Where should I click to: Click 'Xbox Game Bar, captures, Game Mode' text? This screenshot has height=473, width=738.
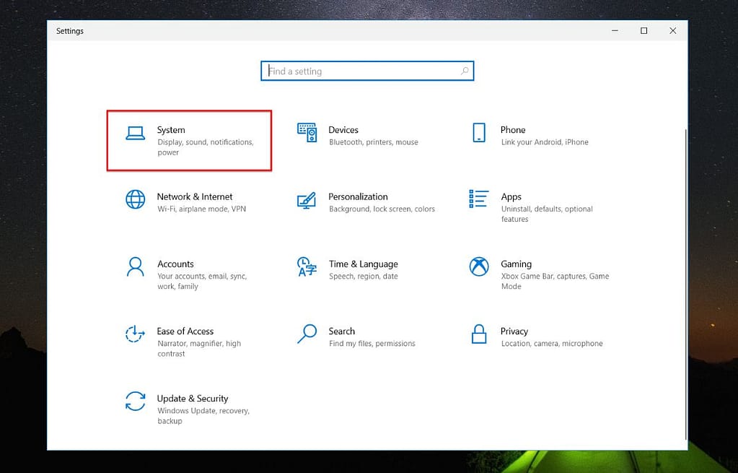point(555,281)
